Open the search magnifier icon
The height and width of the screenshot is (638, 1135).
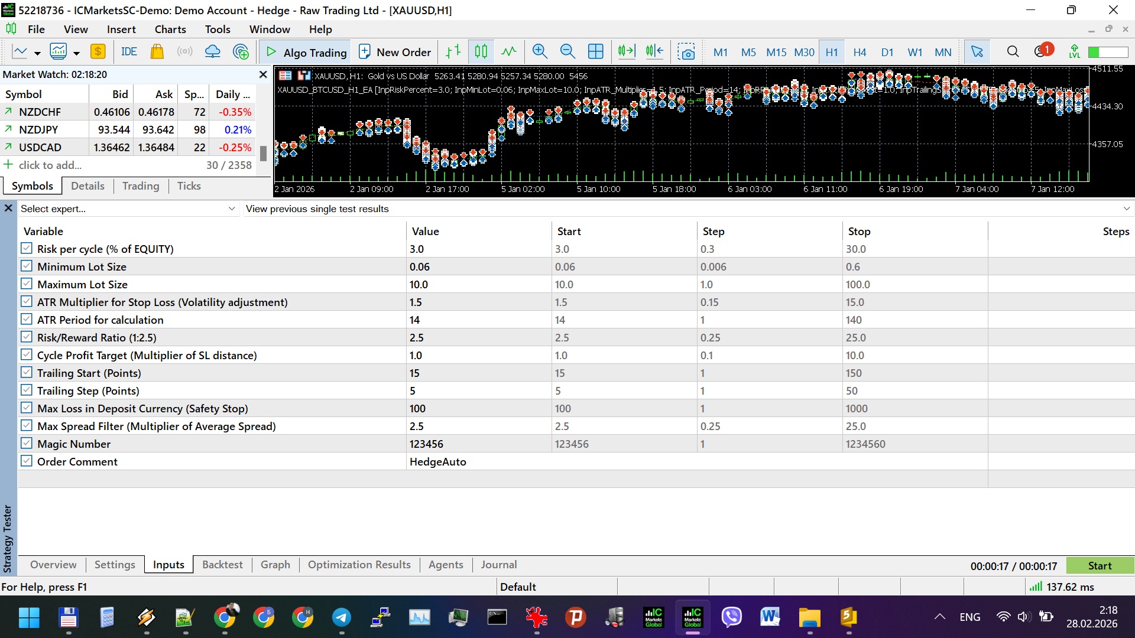(1013, 52)
